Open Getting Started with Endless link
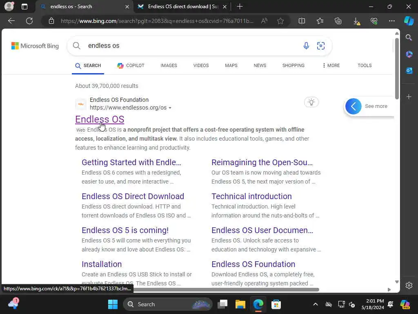Image resolution: width=418 pixels, height=314 pixels. click(x=131, y=162)
